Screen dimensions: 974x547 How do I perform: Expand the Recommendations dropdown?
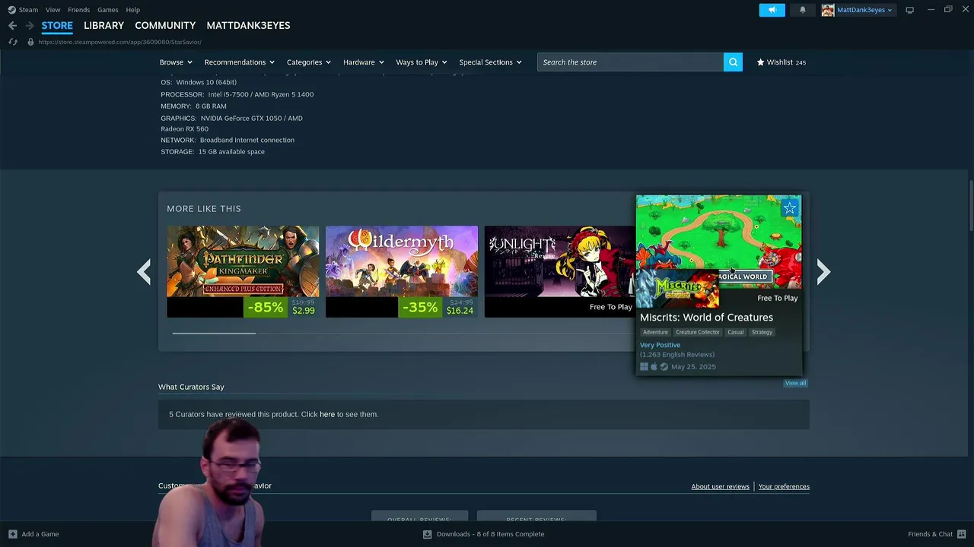coord(239,62)
